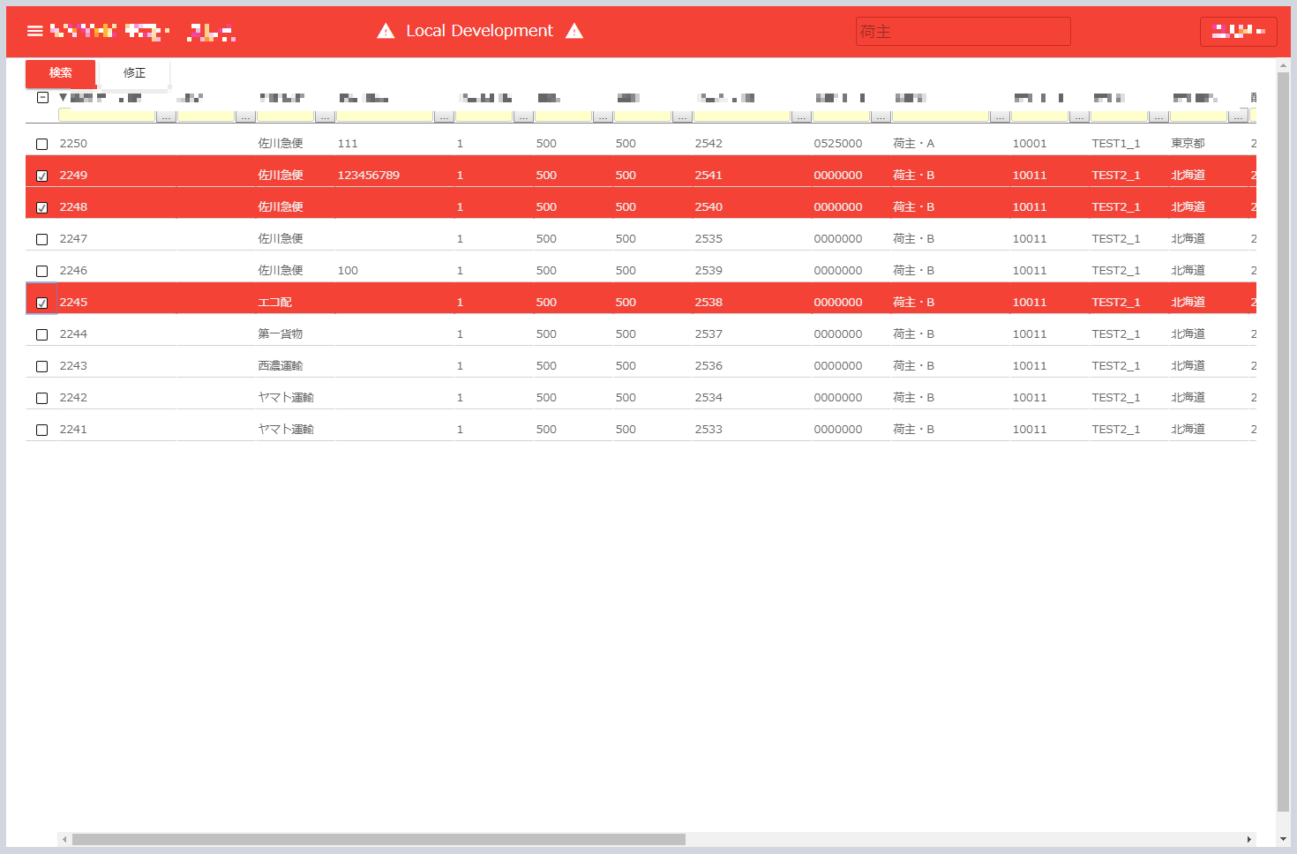Click inside the 荷主 search field
This screenshot has height=854, width=1297.
click(962, 31)
